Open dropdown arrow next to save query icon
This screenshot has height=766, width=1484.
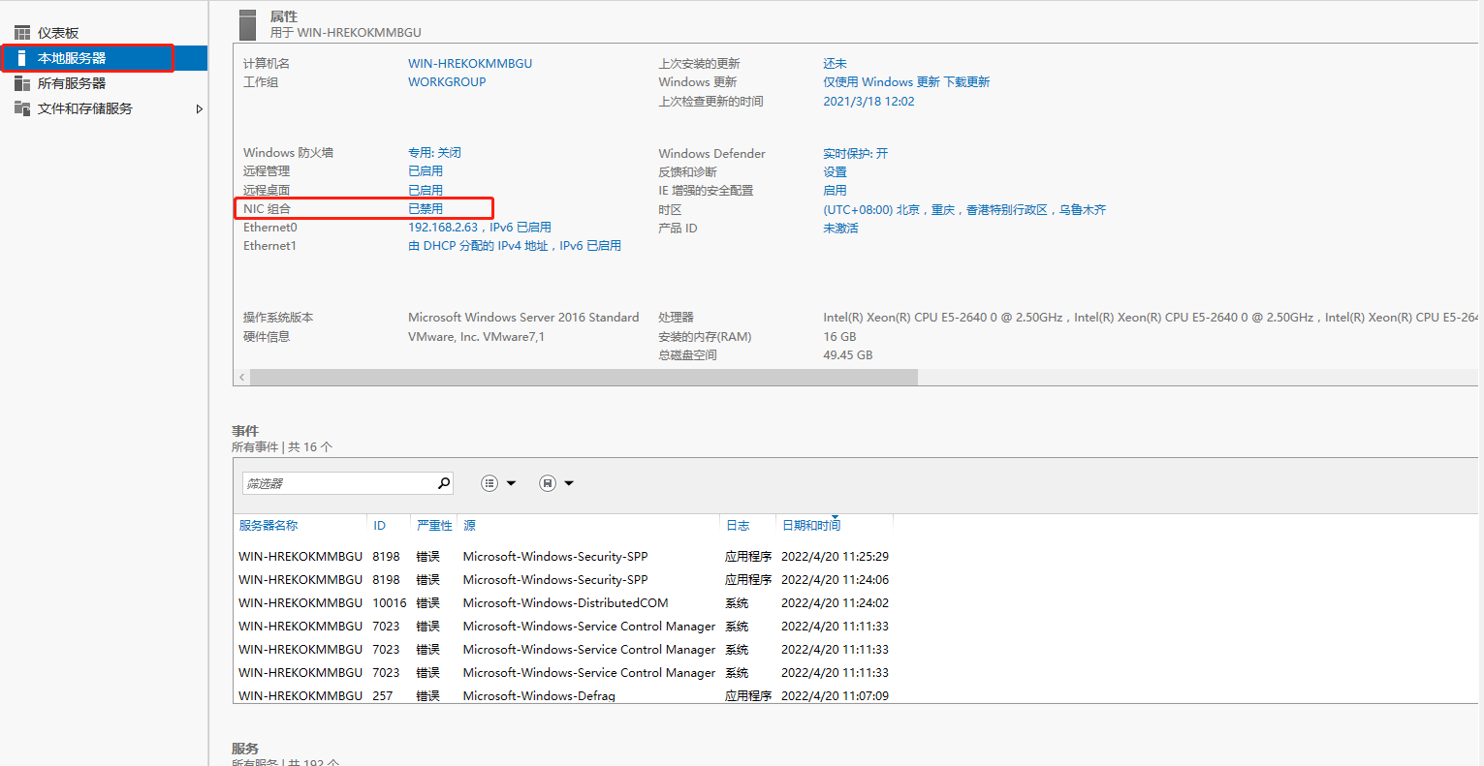569,483
